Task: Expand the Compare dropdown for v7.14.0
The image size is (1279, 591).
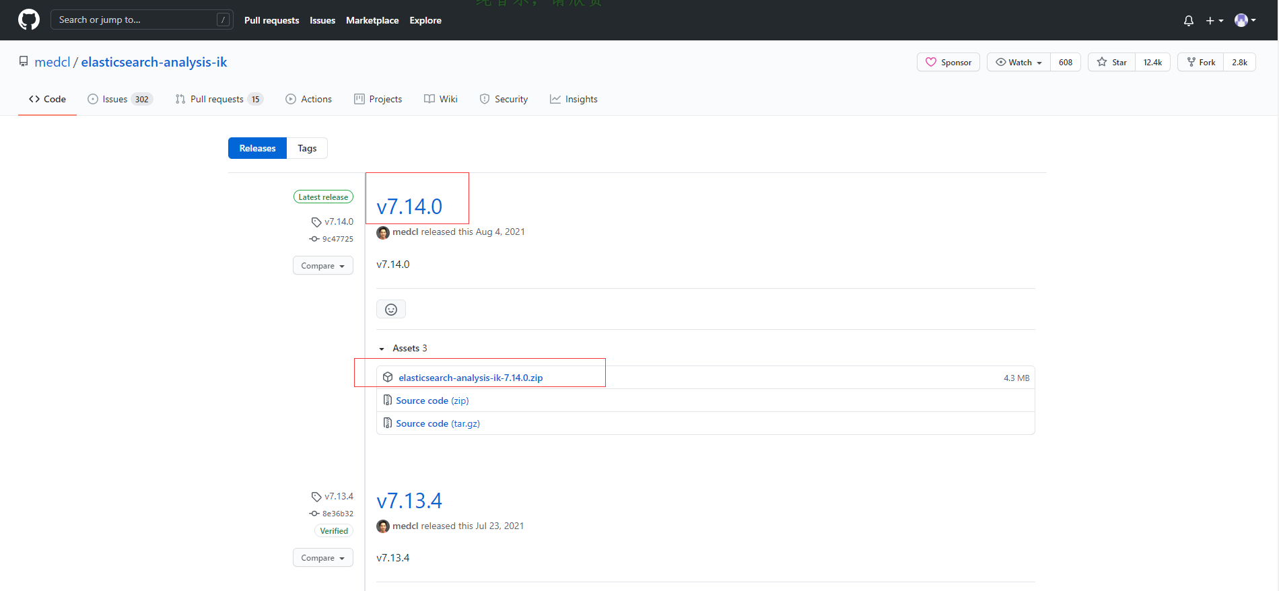Action: [x=323, y=266]
